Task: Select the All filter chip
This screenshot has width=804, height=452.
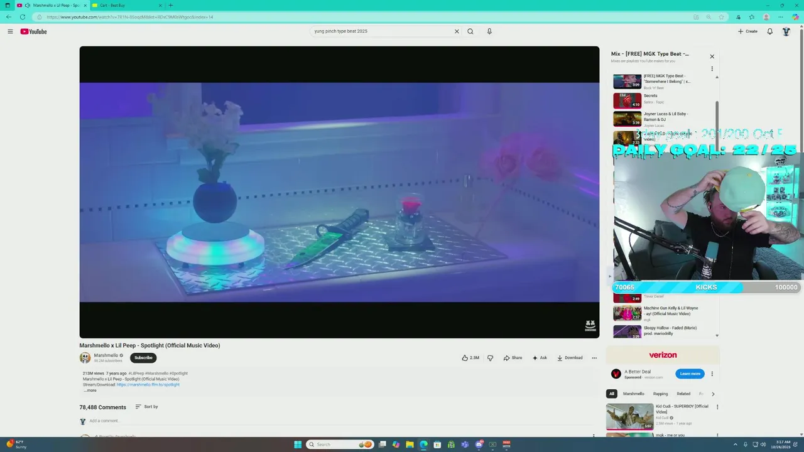Action: pyautogui.click(x=611, y=394)
